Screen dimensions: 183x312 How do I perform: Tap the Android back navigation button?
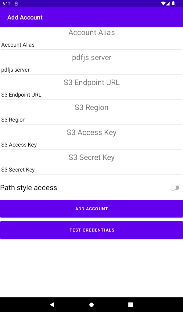52,304
